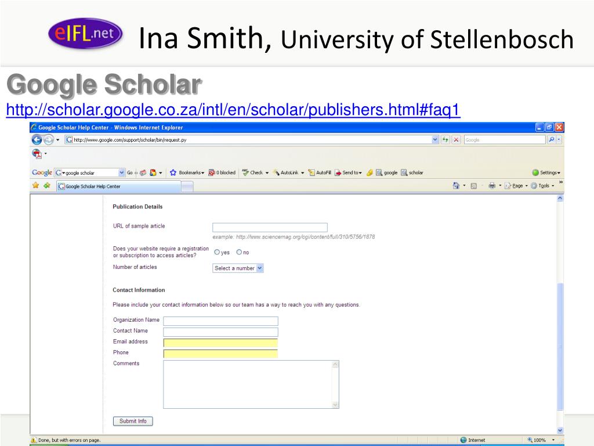Open the Bookmarks star menu
The height and width of the screenshot is (446, 594).
pyautogui.click(x=186, y=172)
